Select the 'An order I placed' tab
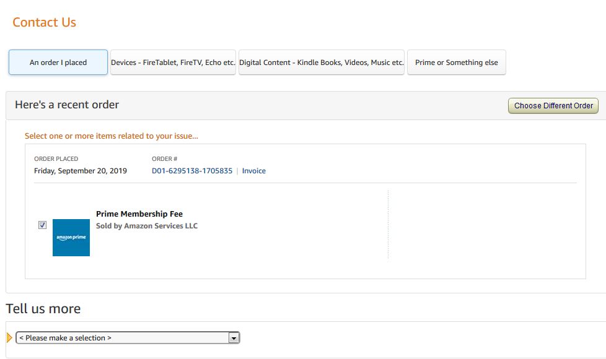 [58, 62]
